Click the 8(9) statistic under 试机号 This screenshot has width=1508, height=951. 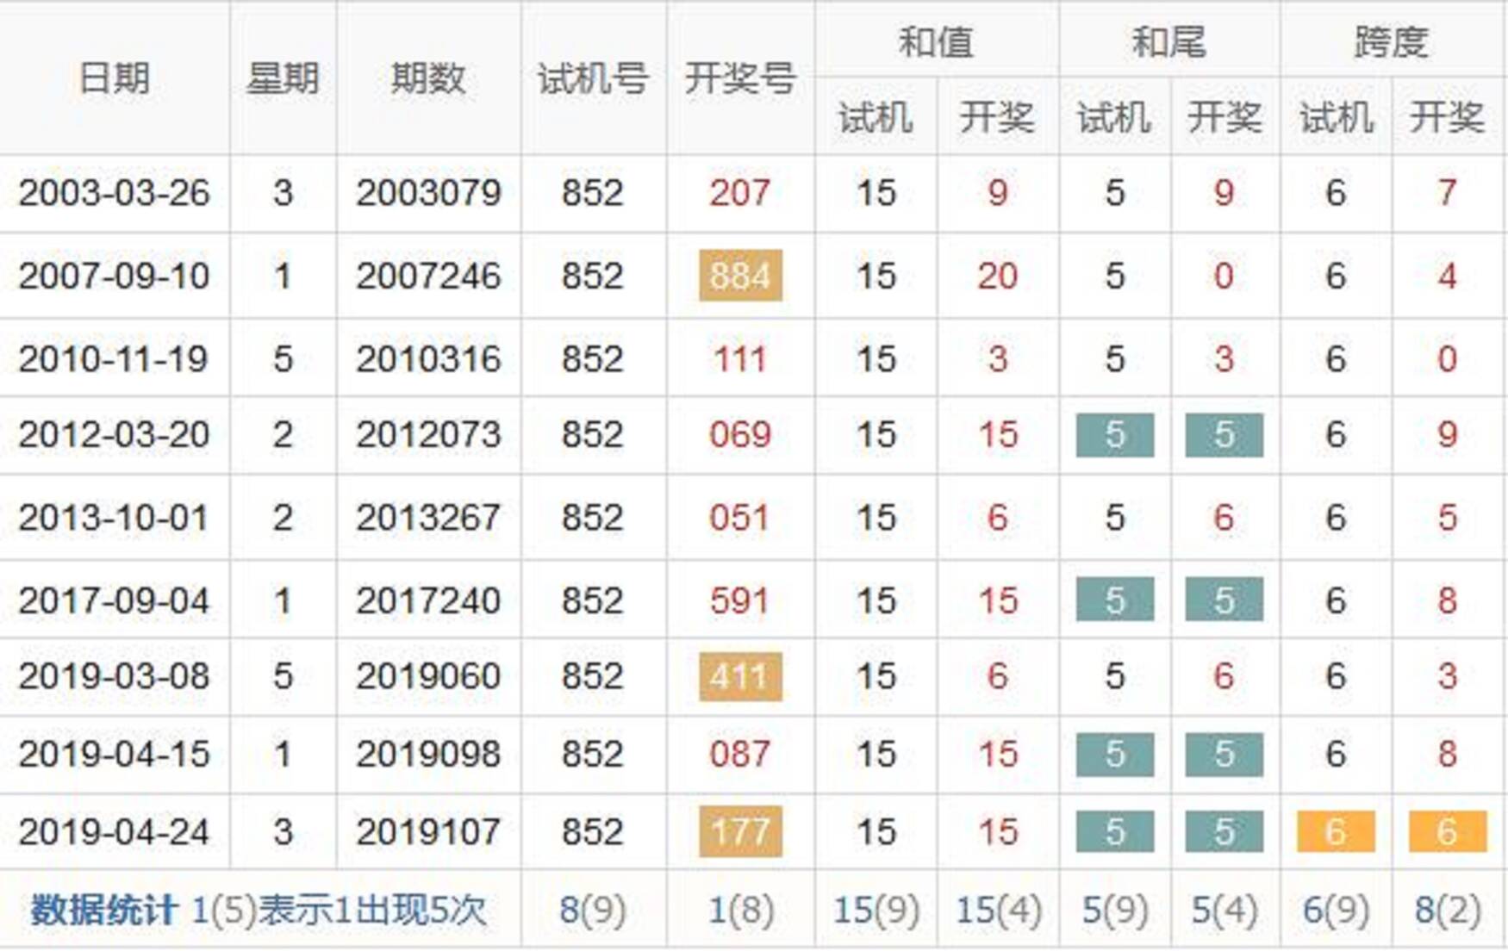coord(593,910)
